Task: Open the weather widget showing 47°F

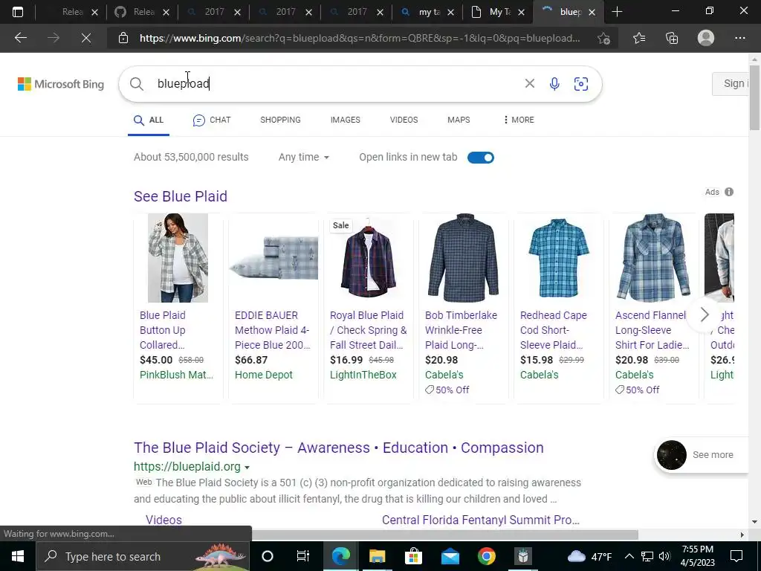Action: pyautogui.click(x=589, y=556)
